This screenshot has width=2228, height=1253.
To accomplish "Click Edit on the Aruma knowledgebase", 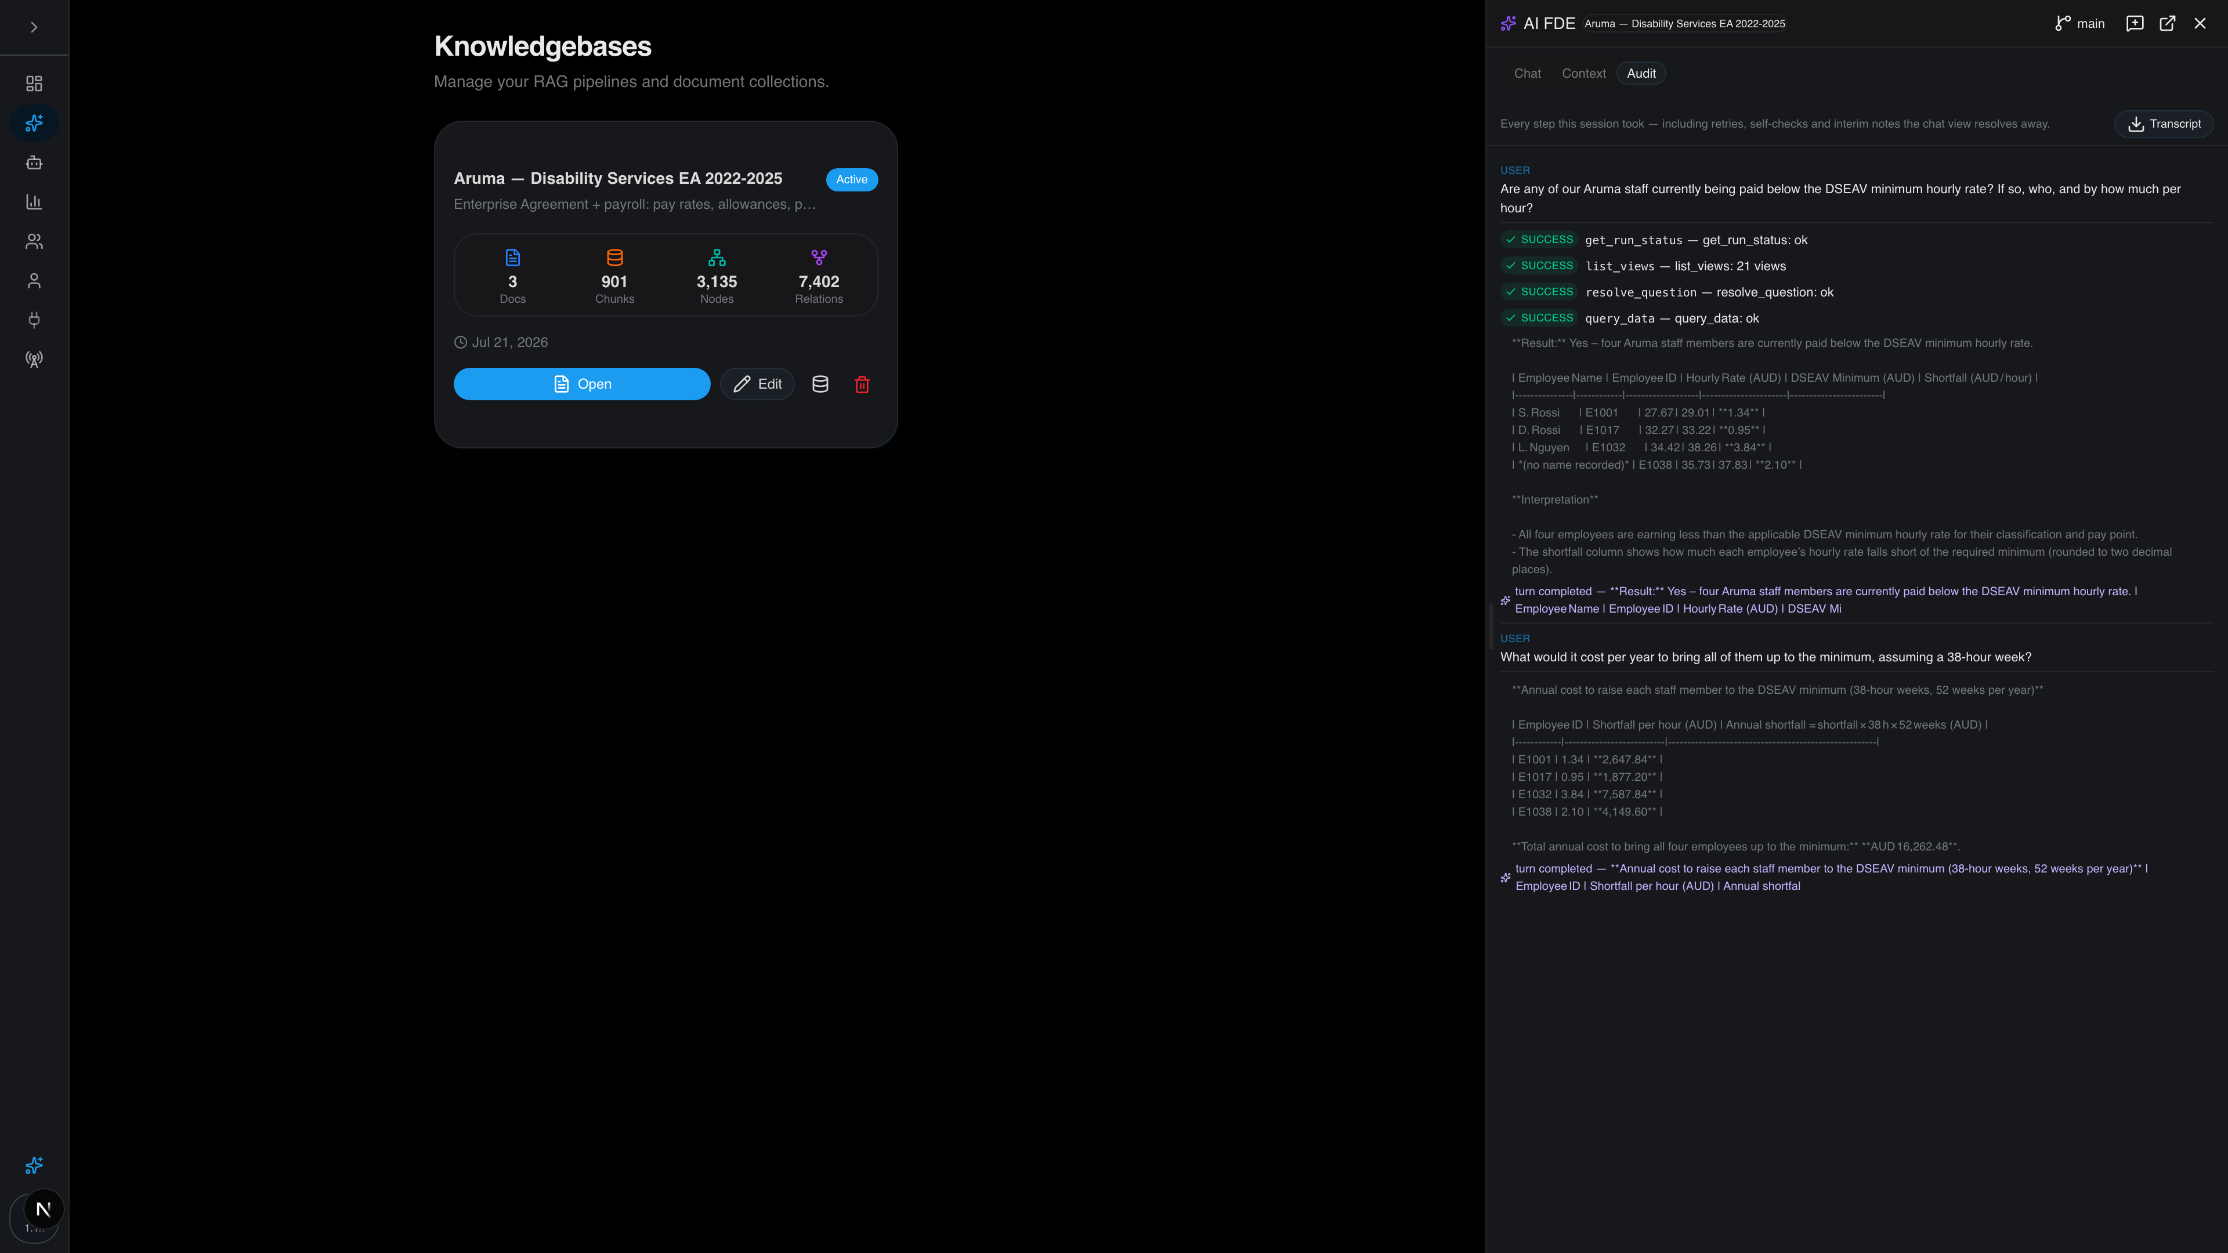I will click(757, 384).
